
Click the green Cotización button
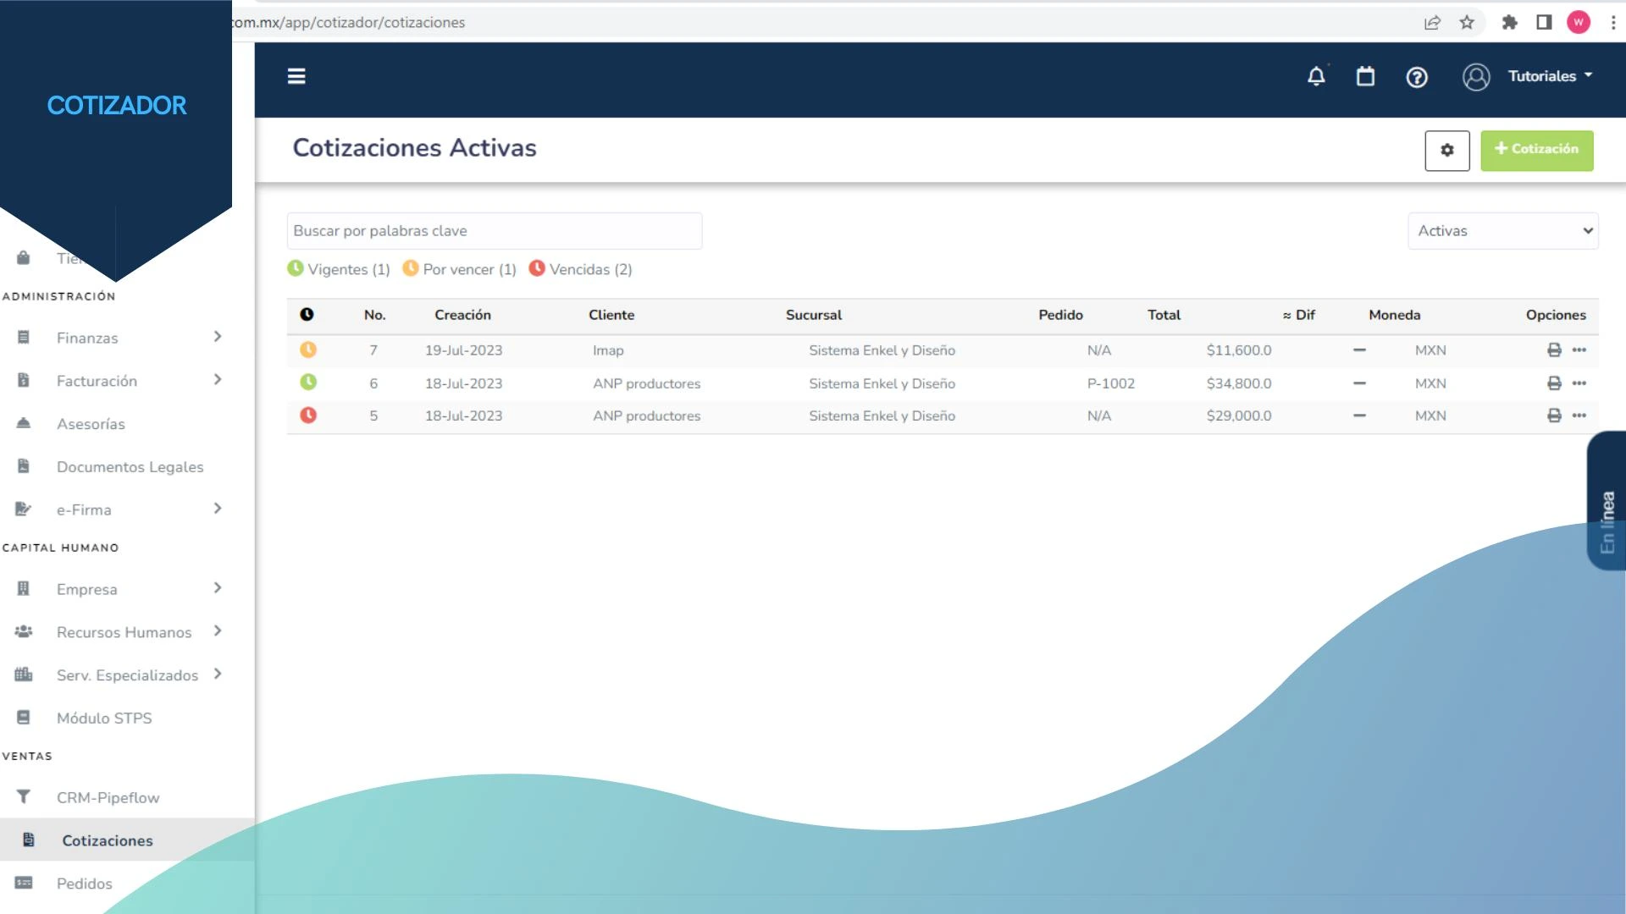click(1536, 150)
